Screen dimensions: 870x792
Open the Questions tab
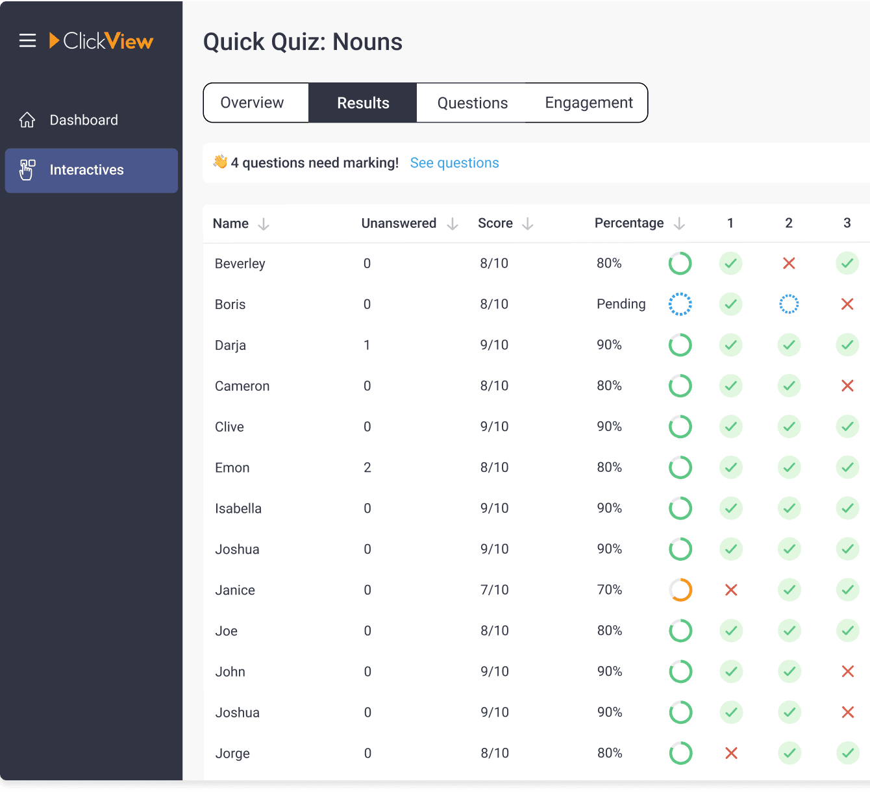click(472, 103)
